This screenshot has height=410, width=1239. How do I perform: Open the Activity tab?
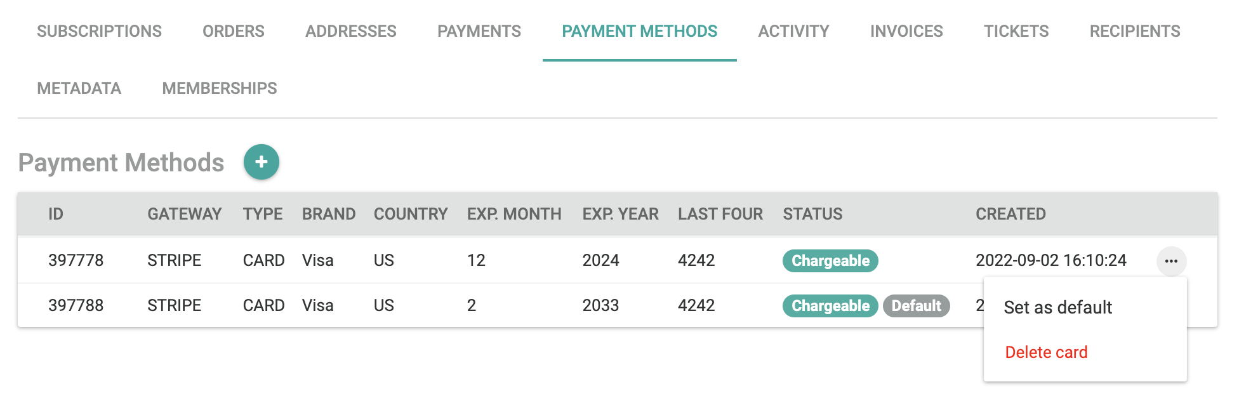tap(793, 31)
